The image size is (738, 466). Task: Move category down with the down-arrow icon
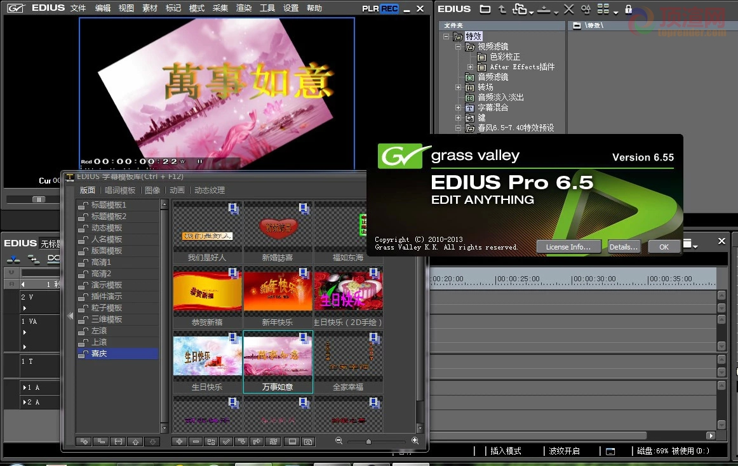[152, 441]
